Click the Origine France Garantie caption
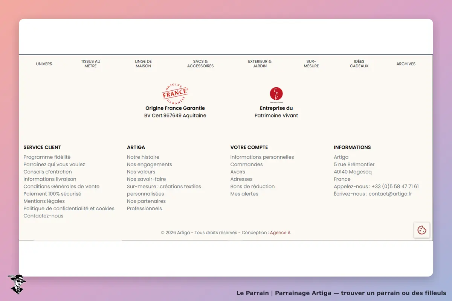 175,108
